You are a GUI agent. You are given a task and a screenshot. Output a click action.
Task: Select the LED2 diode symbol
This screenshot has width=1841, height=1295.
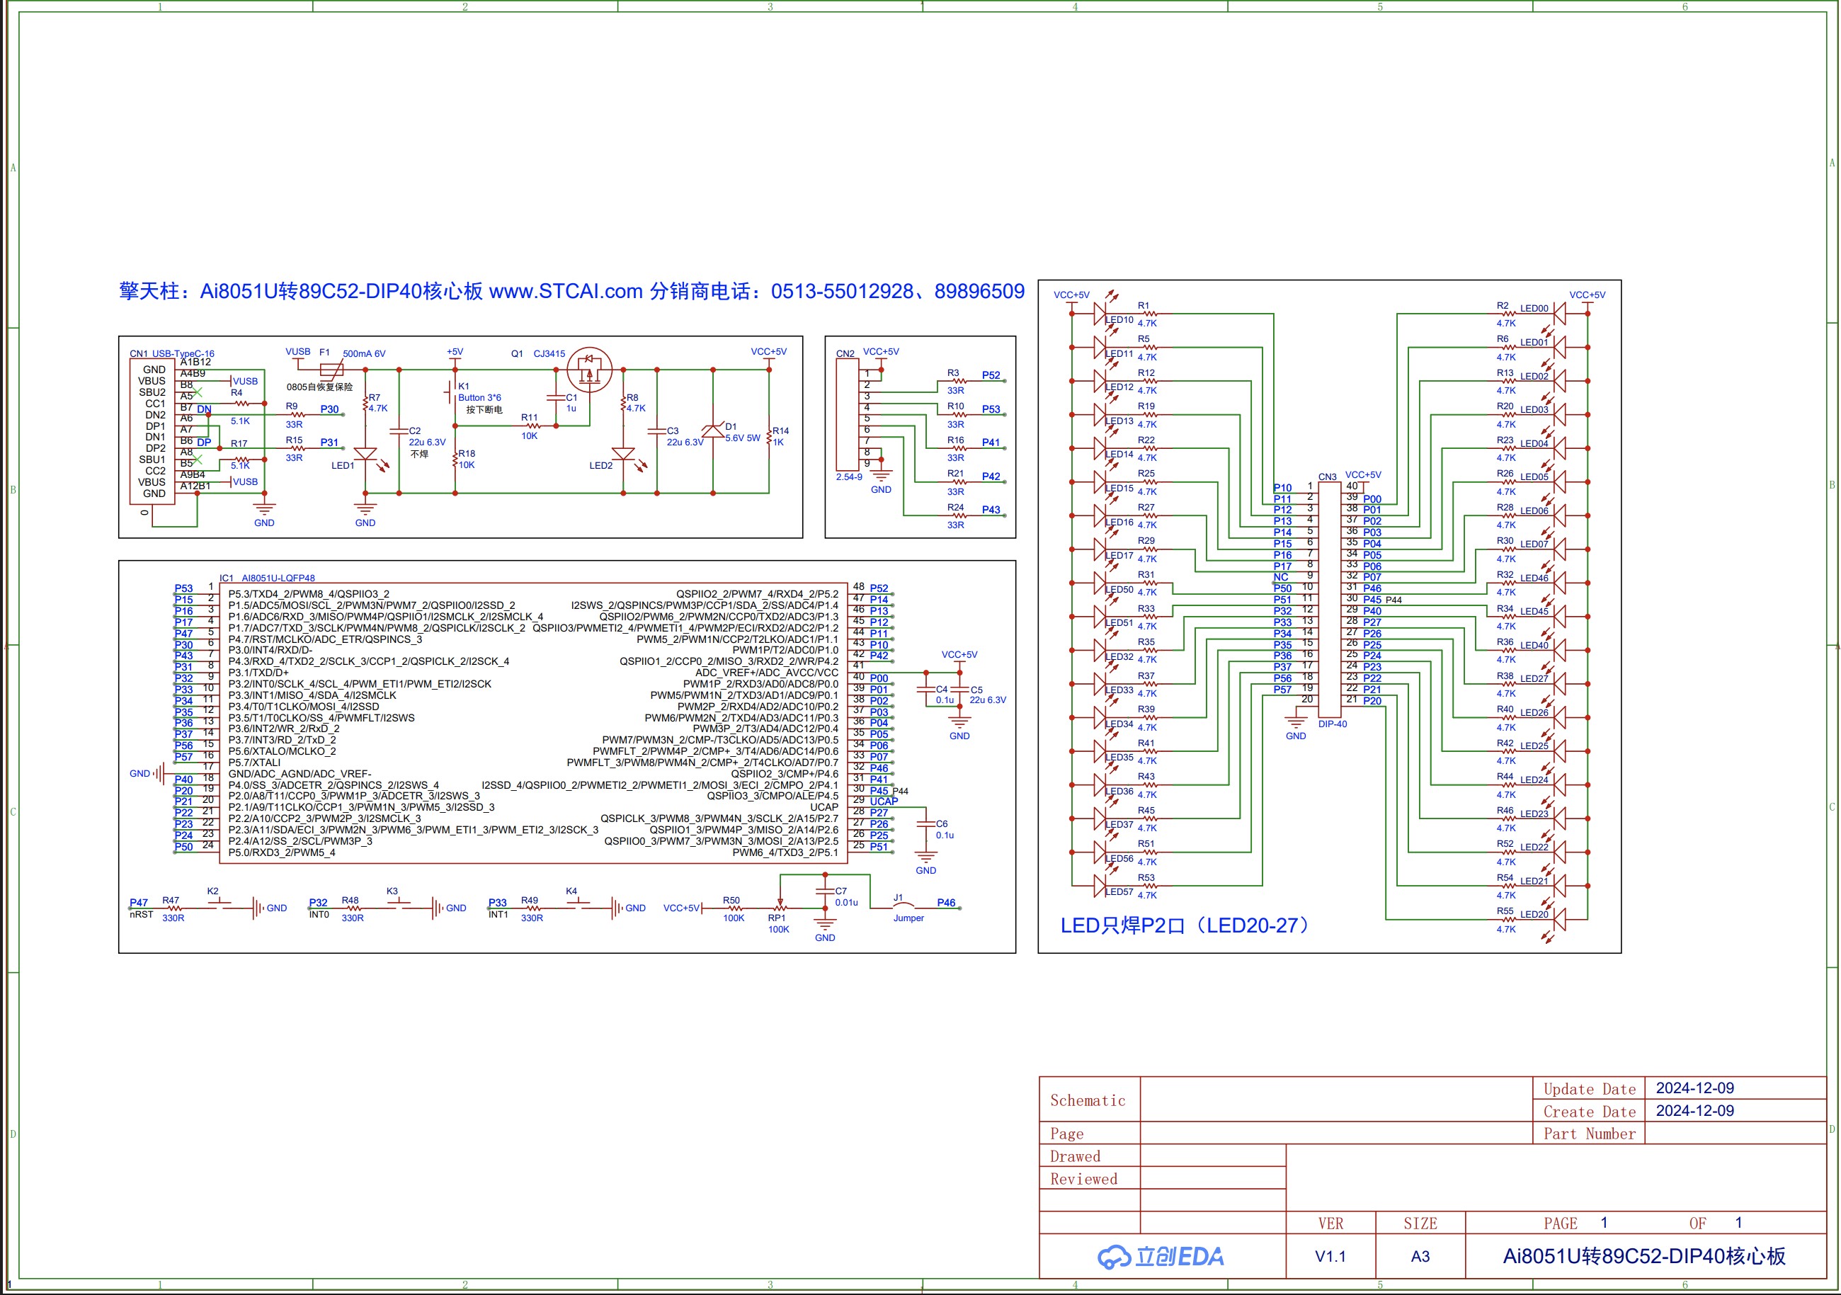point(623,454)
